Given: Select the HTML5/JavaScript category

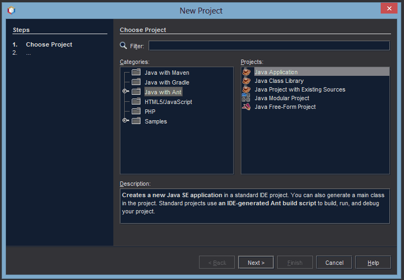Looking at the screenshot, I should point(168,102).
